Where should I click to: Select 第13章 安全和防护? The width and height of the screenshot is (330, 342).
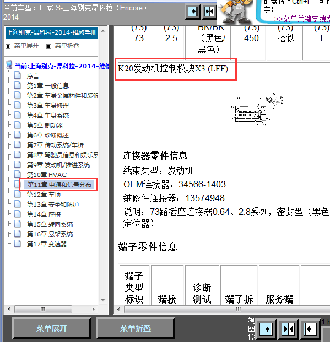(53, 205)
